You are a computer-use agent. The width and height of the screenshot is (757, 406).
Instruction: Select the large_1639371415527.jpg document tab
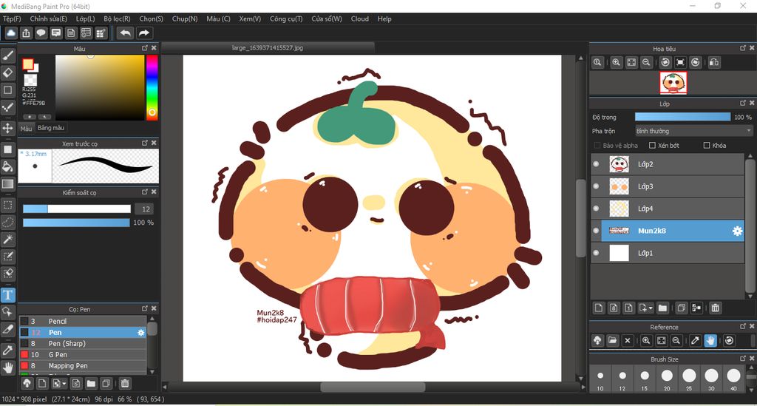pos(268,48)
